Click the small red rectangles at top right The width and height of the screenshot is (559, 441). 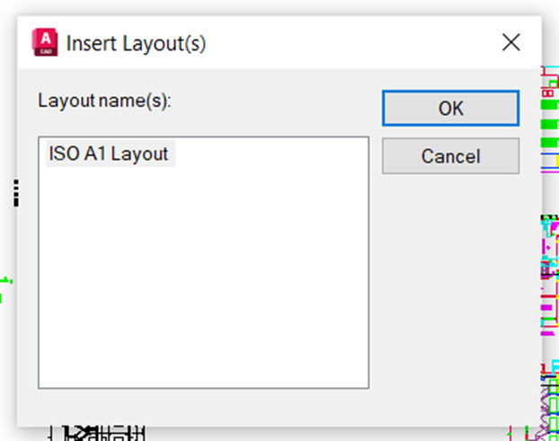[547, 93]
